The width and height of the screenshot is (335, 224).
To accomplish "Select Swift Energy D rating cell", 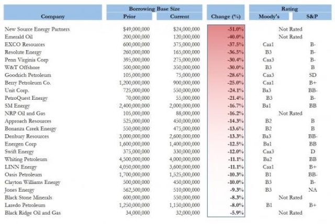I will pos(313,151).
